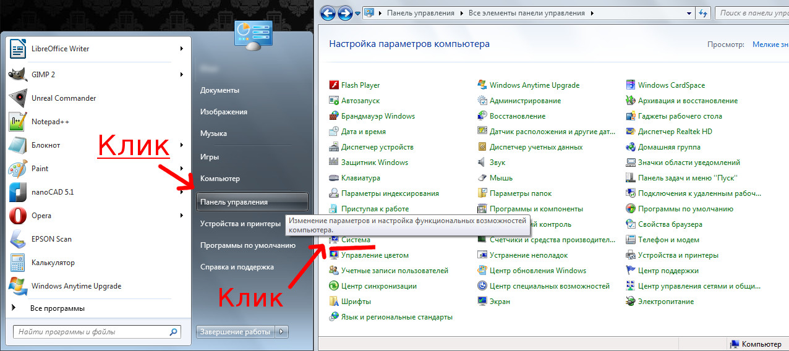This screenshot has height=351, width=789.
Task: Open EPSON Scan icon
Action: point(18,239)
